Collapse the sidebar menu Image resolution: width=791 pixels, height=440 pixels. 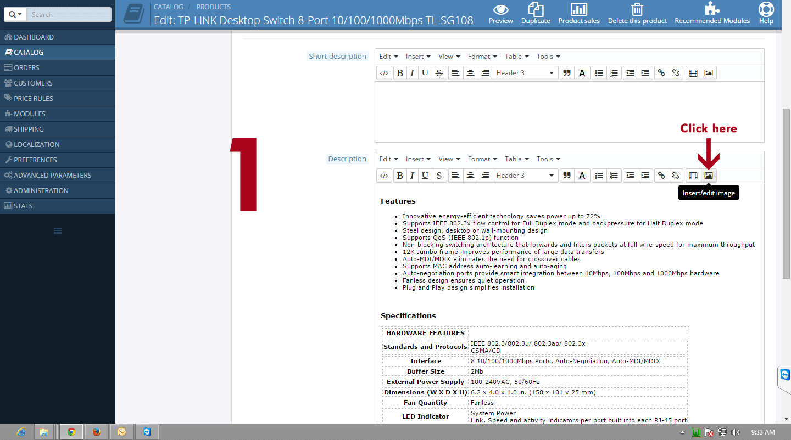pyautogui.click(x=58, y=231)
